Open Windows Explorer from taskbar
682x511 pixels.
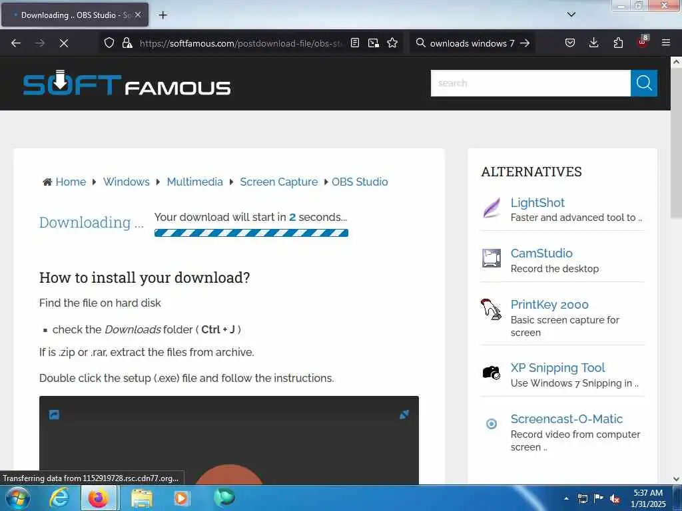pos(142,498)
